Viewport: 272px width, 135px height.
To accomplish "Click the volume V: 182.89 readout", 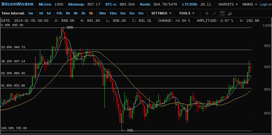I will 250,21.
